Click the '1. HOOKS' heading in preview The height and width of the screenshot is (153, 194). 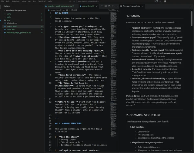(133, 16)
